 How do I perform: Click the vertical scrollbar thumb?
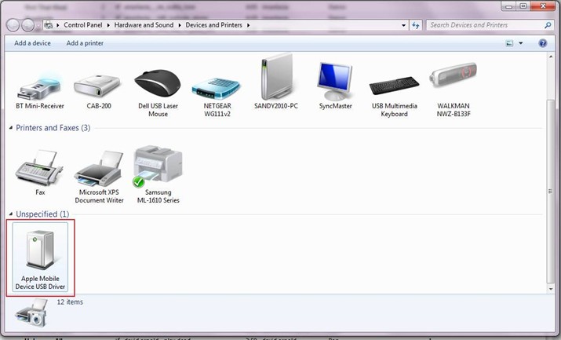(x=550, y=192)
